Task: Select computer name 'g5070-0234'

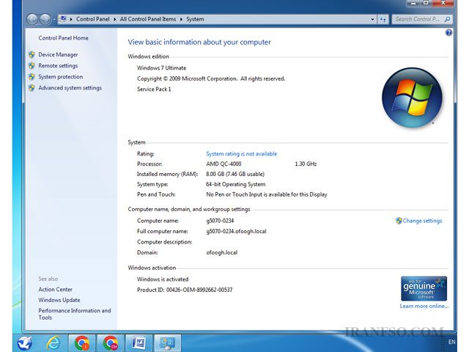Action: (x=220, y=221)
